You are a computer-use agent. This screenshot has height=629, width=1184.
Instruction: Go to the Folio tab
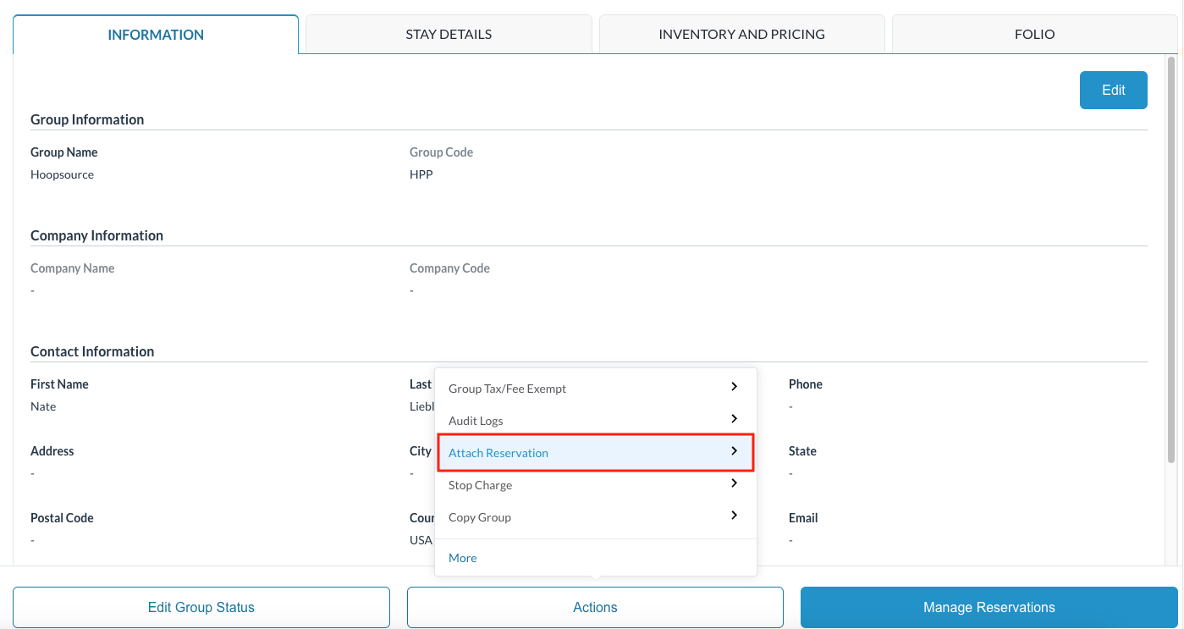(1034, 35)
